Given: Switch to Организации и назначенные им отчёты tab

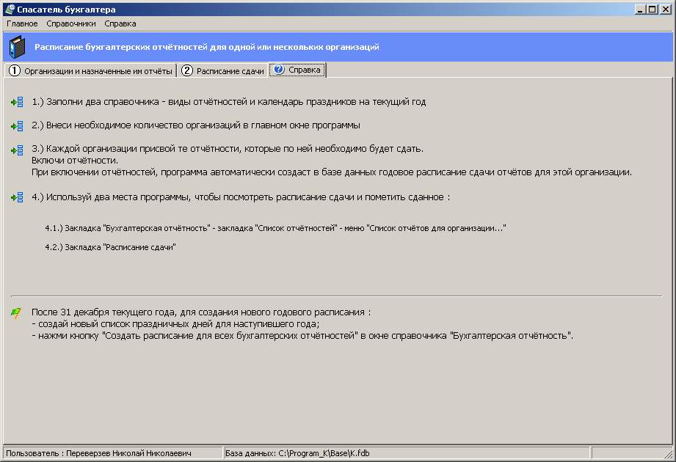Looking at the screenshot, I should (x=91, y=70).
